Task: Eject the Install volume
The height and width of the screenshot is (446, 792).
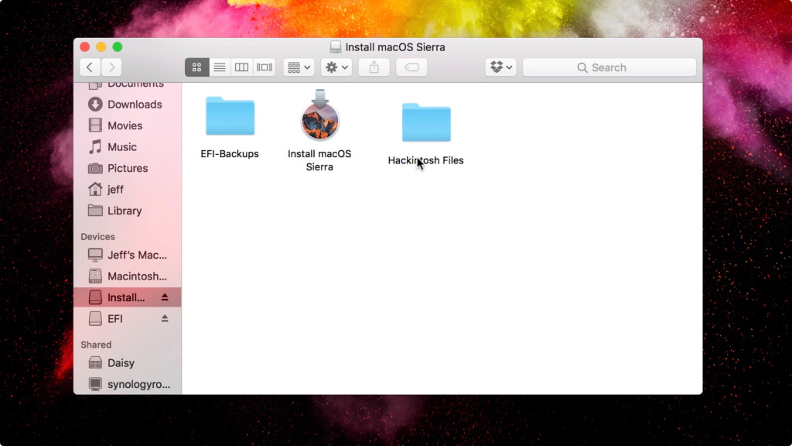Action: (x=165, y=297)
